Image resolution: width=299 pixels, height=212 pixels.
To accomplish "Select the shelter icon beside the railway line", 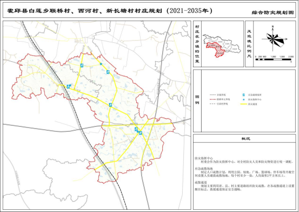I will [x=68, y=87].
